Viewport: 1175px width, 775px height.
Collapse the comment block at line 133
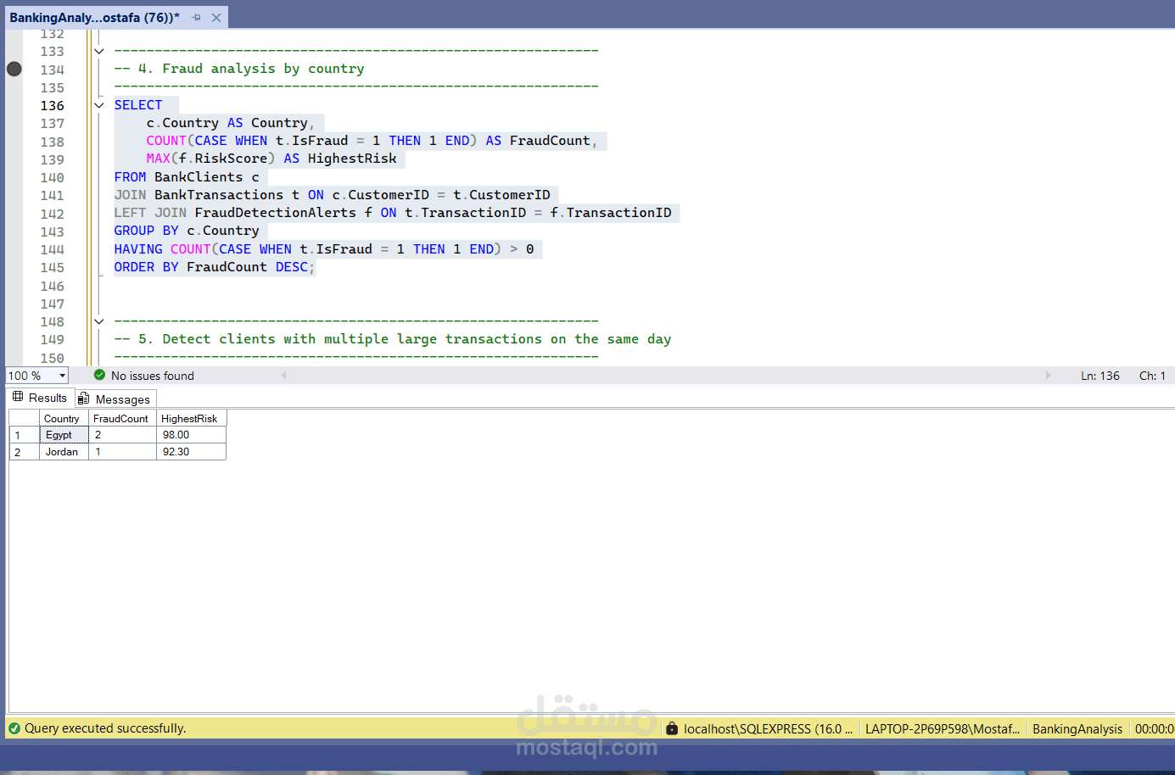[99, 51]
